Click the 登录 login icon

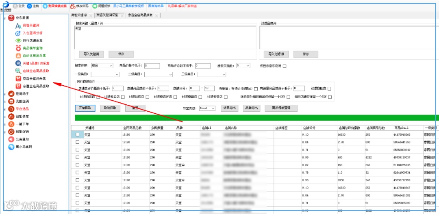tap(15, 6)
